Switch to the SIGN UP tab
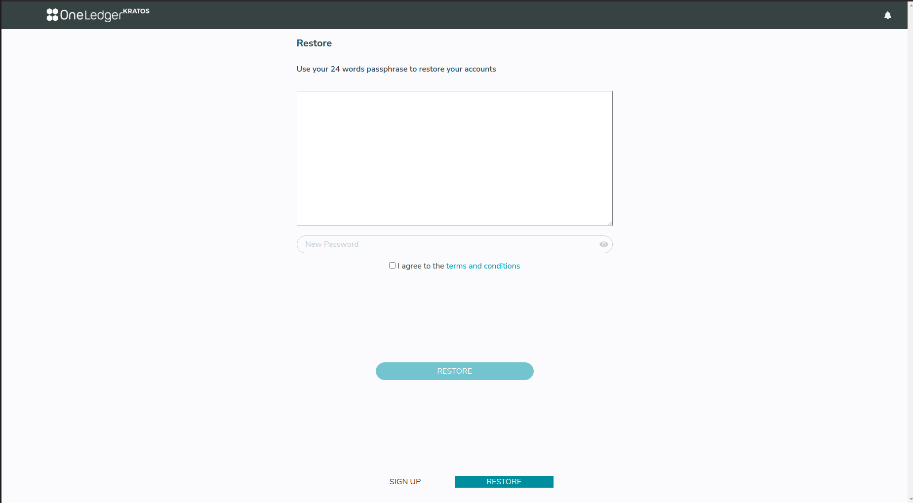The image size is (913, 503). point(405,482)
